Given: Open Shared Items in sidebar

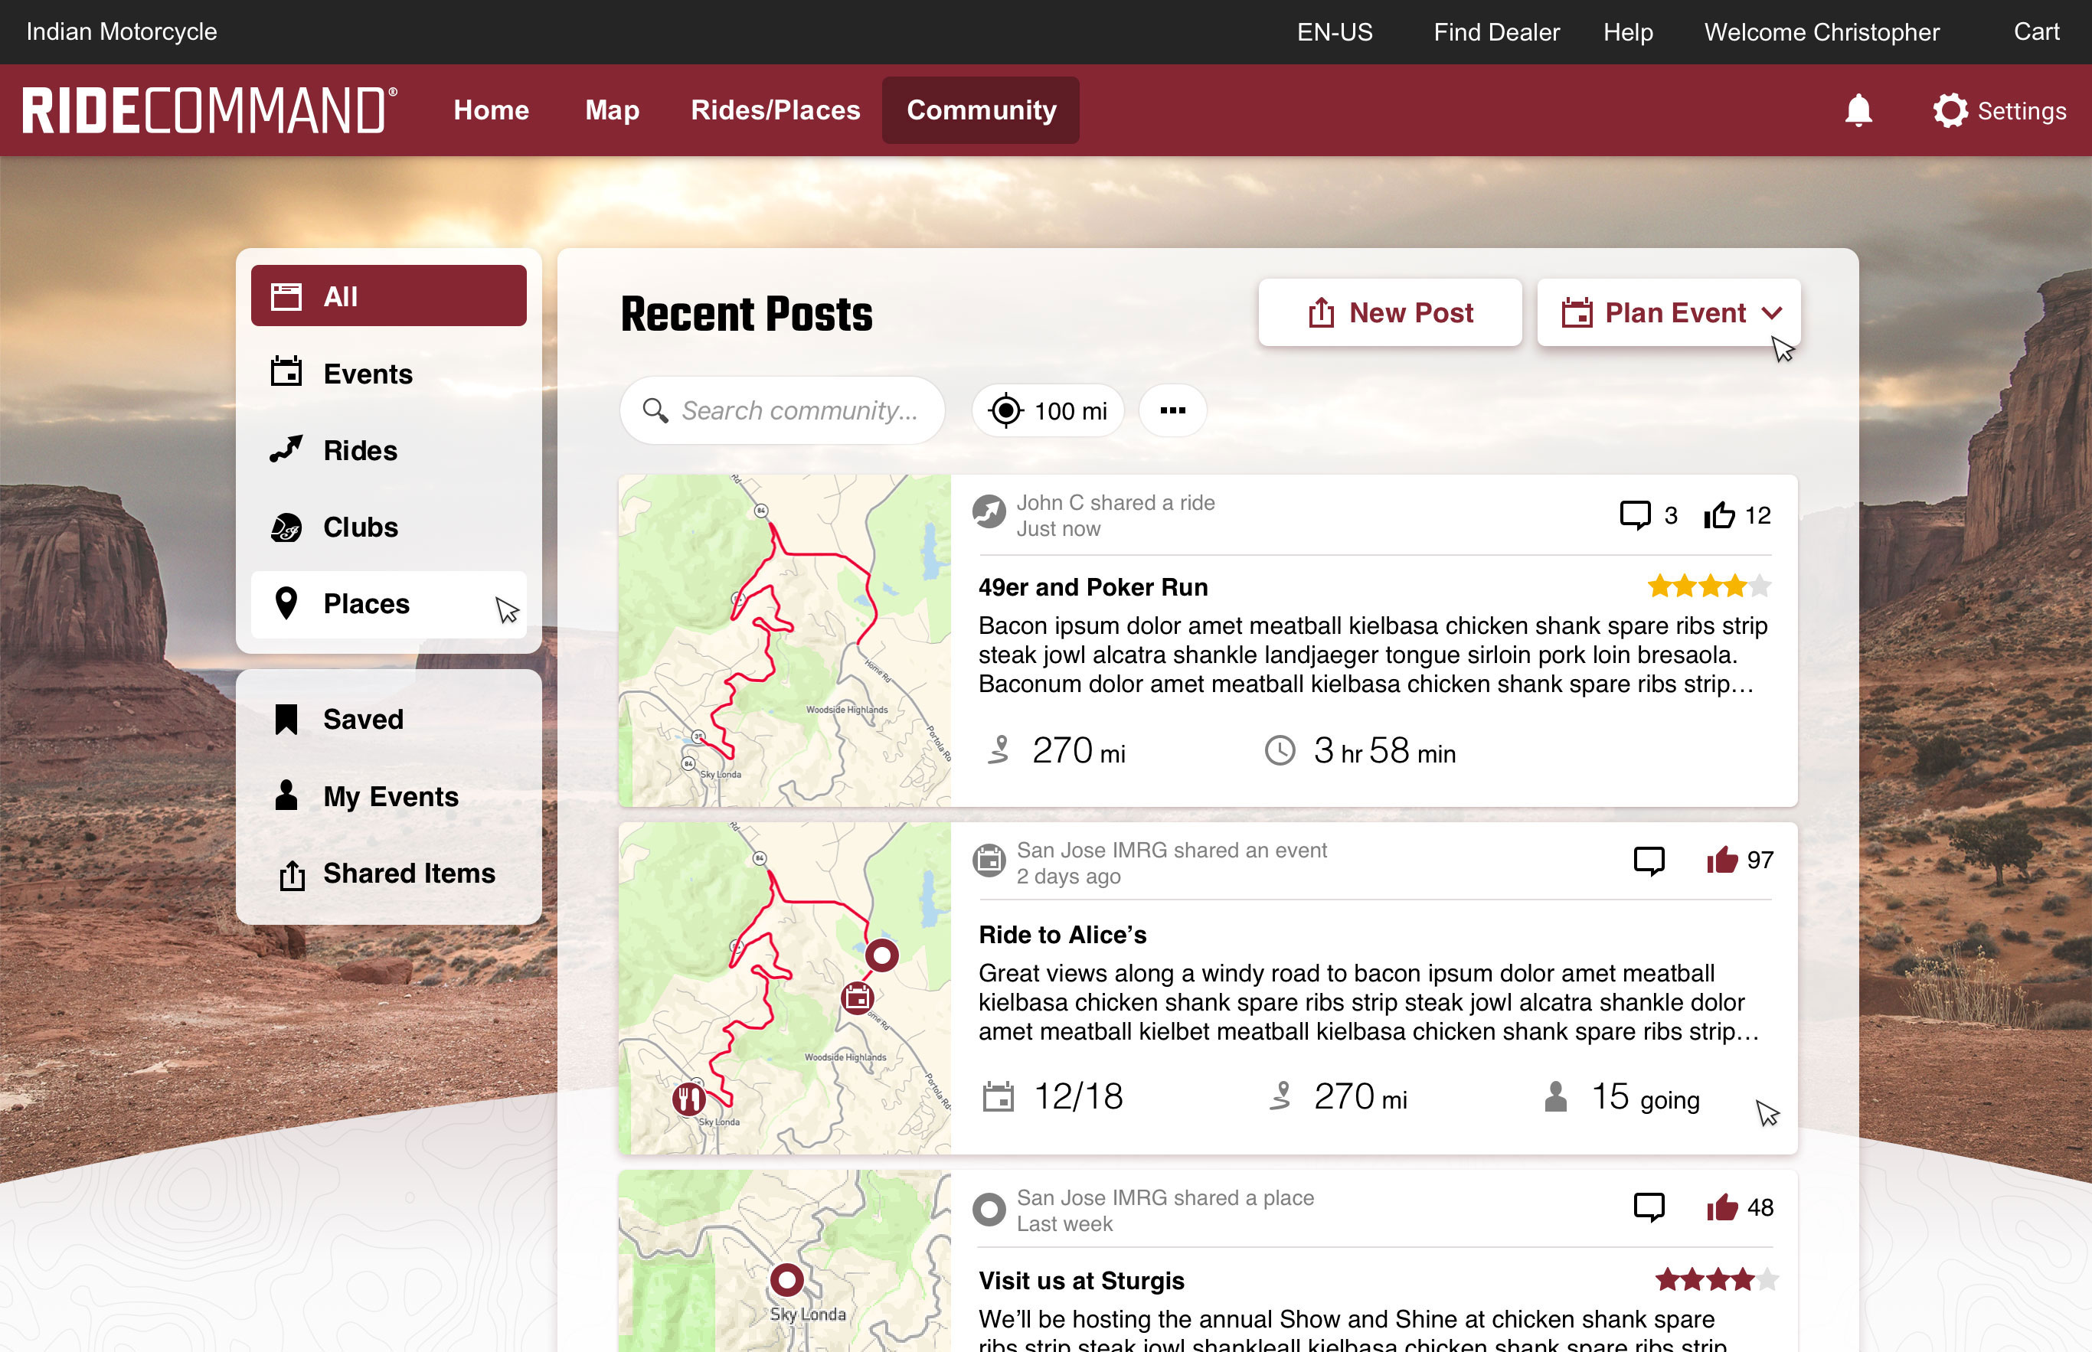Looking at the screenshot, I should [389, 874].
